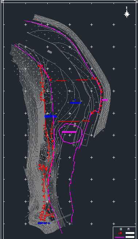Click the white label box next to the red legend symbol
Image resolution: width=138 pixels, height=239 pixels.
[130, 233]
